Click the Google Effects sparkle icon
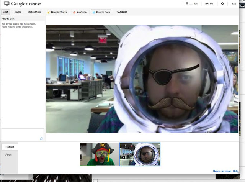Screen dimensions: 245x182 click(x=49, y=12)
